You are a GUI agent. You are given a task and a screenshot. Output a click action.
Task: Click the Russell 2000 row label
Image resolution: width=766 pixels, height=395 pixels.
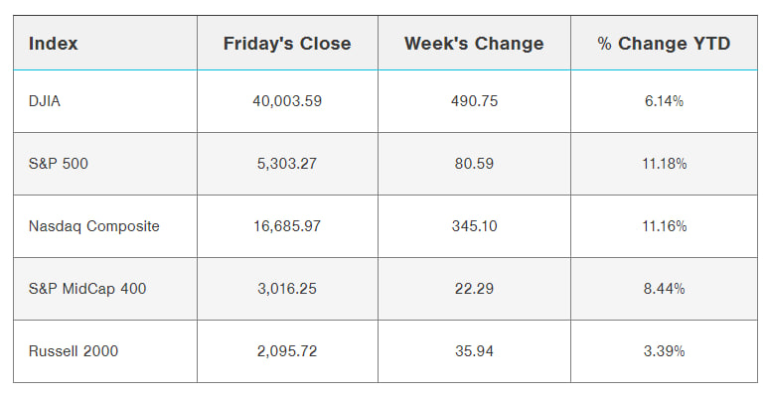[74, 351]
